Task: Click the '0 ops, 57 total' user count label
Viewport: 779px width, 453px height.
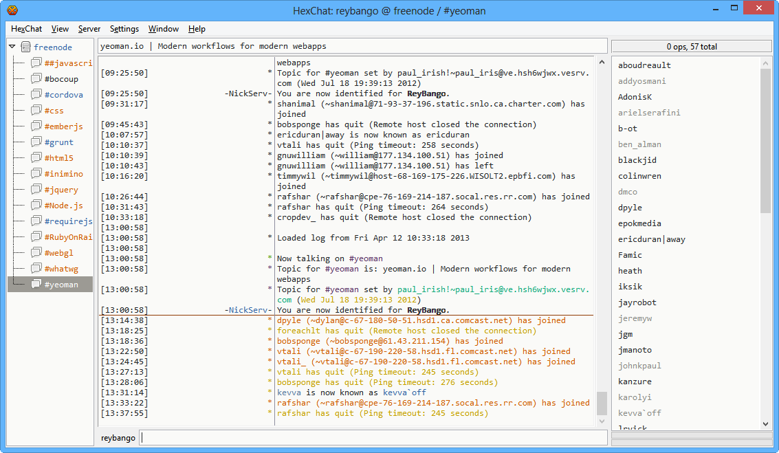Action: tap(692, 46)
